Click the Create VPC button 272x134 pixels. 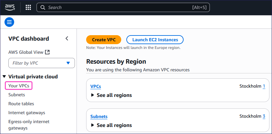(x=104, y=40)
